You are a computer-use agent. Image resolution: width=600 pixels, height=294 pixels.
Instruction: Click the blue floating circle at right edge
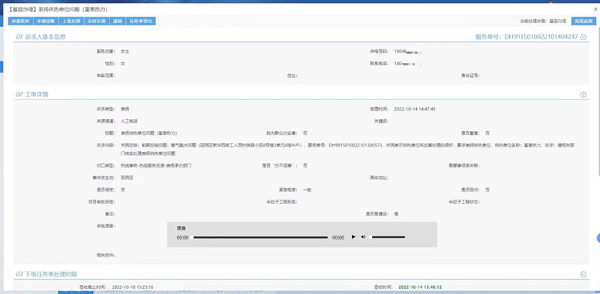[598, 238]
